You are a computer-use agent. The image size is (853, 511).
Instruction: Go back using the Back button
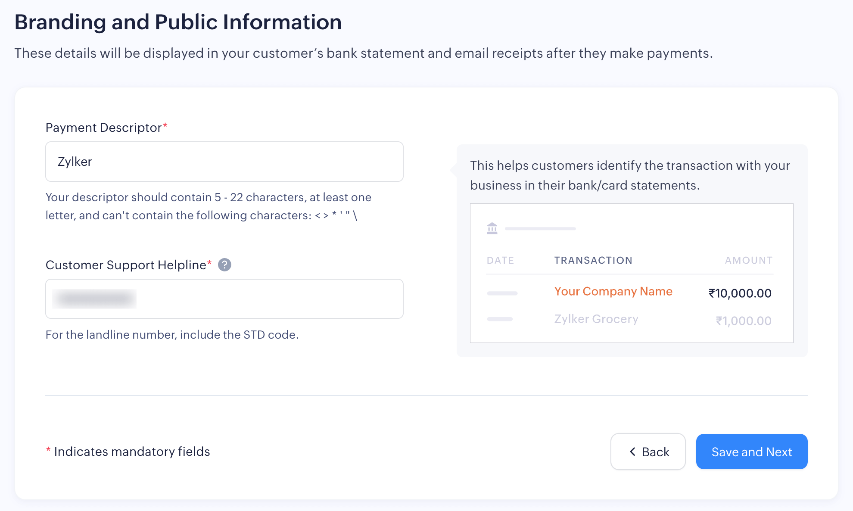(x=648, y=452)
